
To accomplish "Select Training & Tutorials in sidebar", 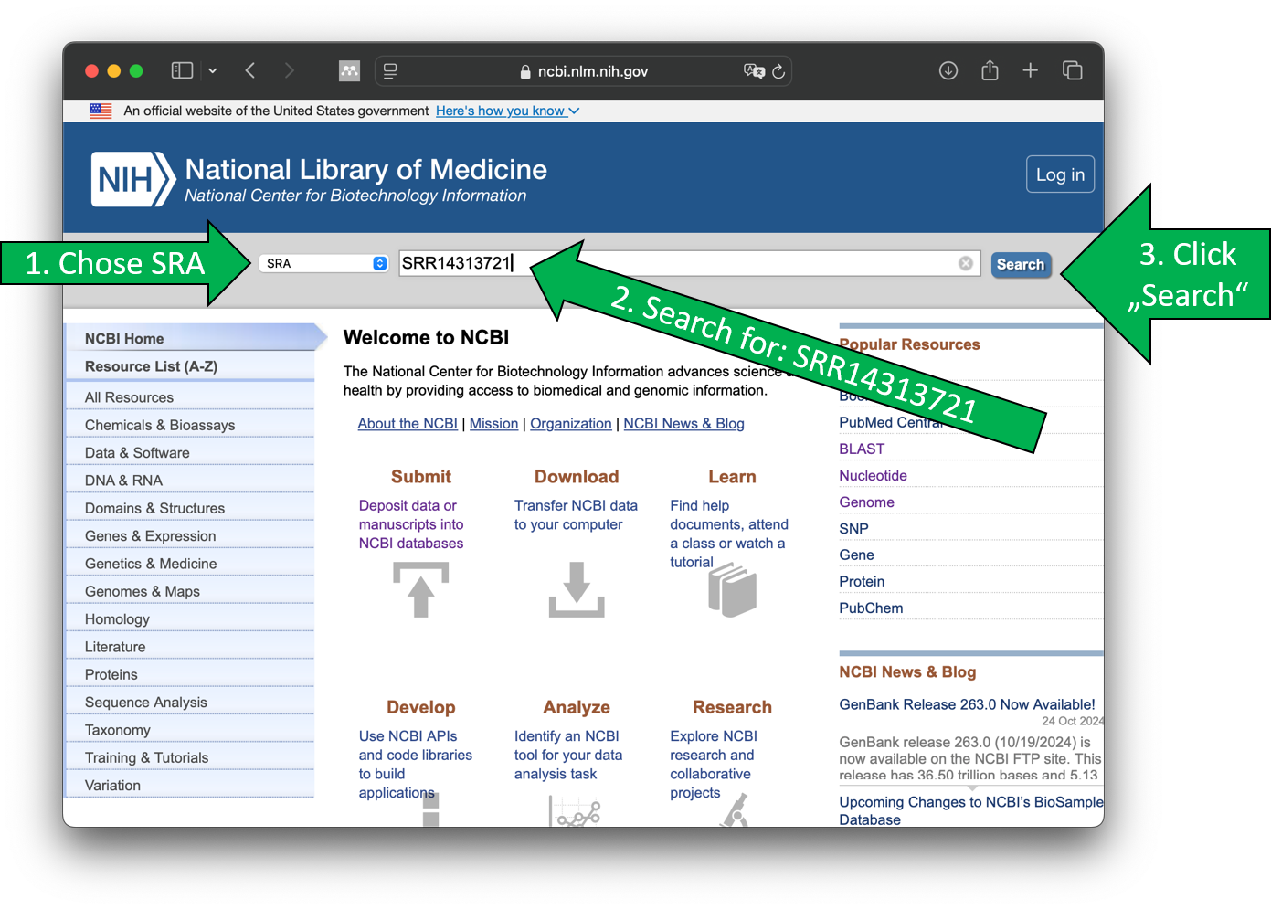I will (146, 757).
